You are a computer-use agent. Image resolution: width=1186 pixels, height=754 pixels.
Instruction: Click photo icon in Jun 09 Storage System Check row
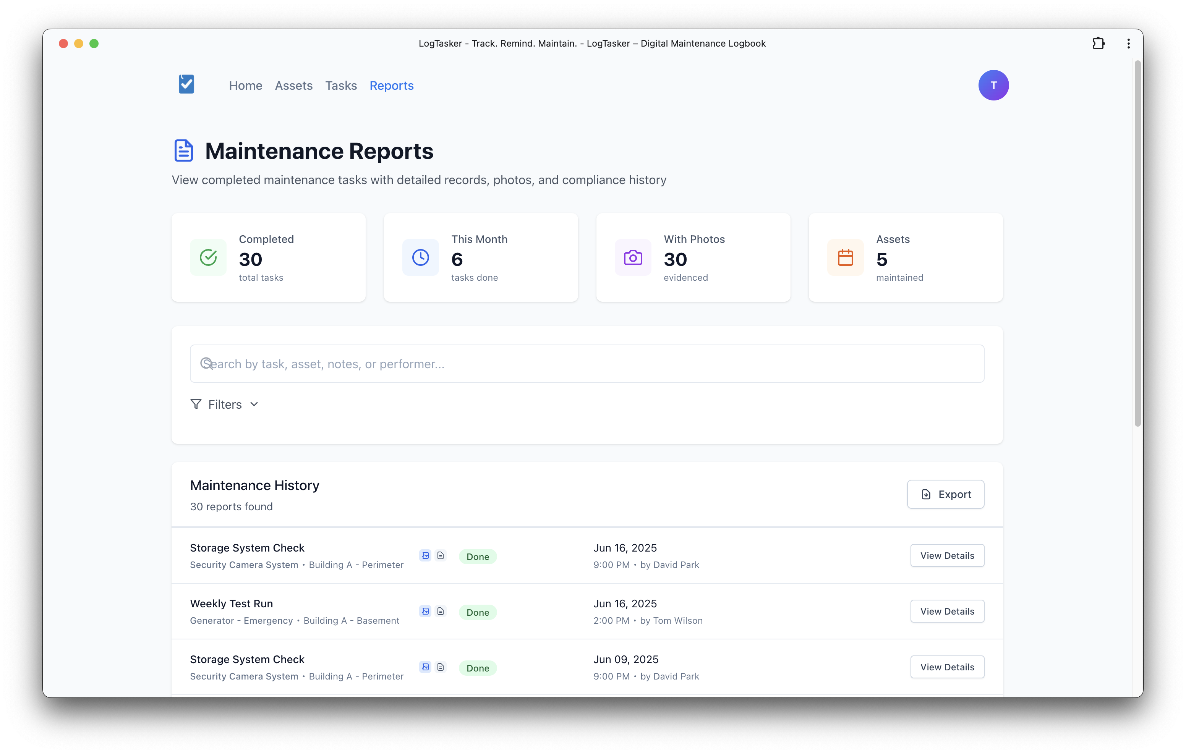(x=425, y=667)
